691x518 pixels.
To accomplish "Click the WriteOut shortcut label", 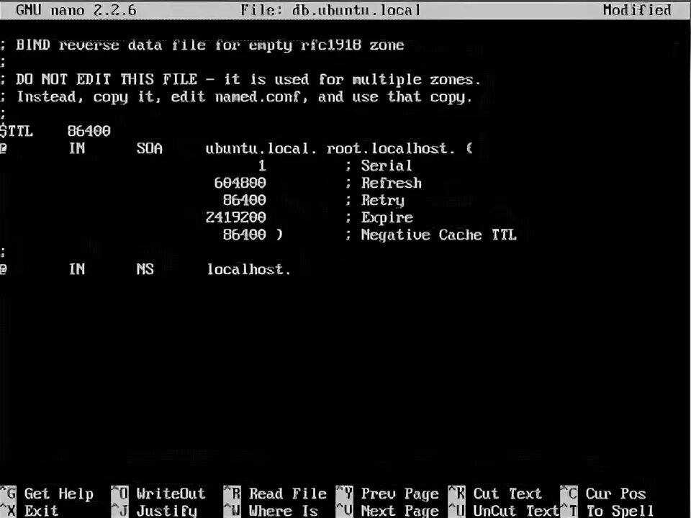I will tap(171, 494).
